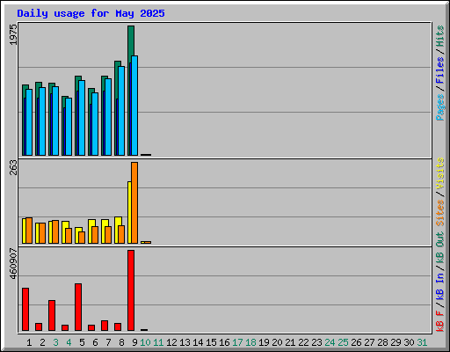Click the 'Hits' legend label
The image size is (450, 352).
tap(439, 36)
